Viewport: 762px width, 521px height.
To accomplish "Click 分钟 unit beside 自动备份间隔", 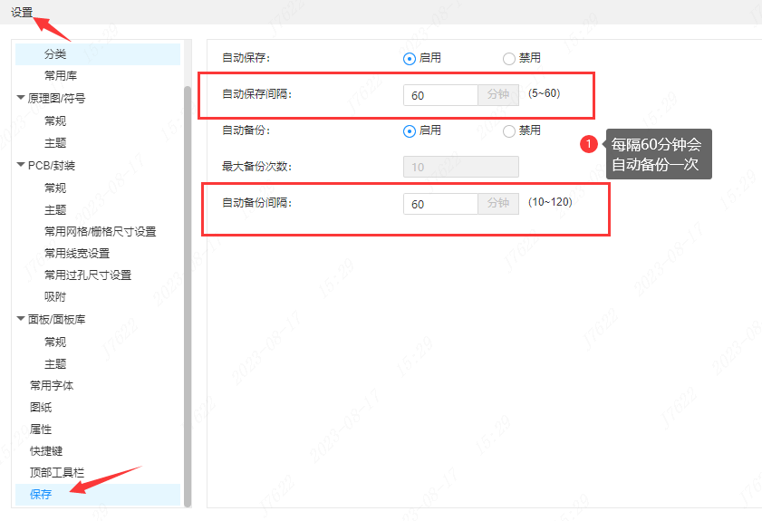I will [x=498, y=204].
